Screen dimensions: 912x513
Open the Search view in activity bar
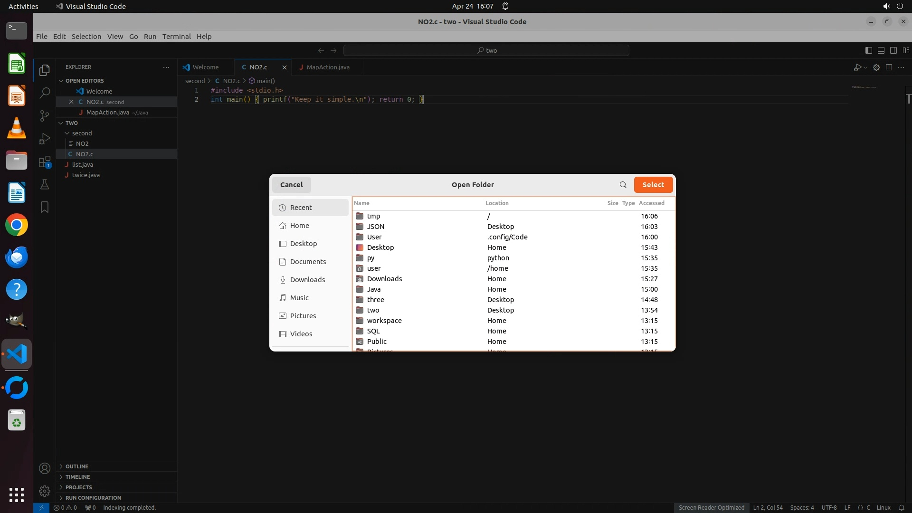[45, 93]
